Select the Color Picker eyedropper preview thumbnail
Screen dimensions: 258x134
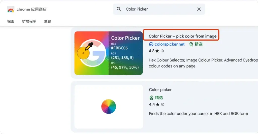point(109,53)
